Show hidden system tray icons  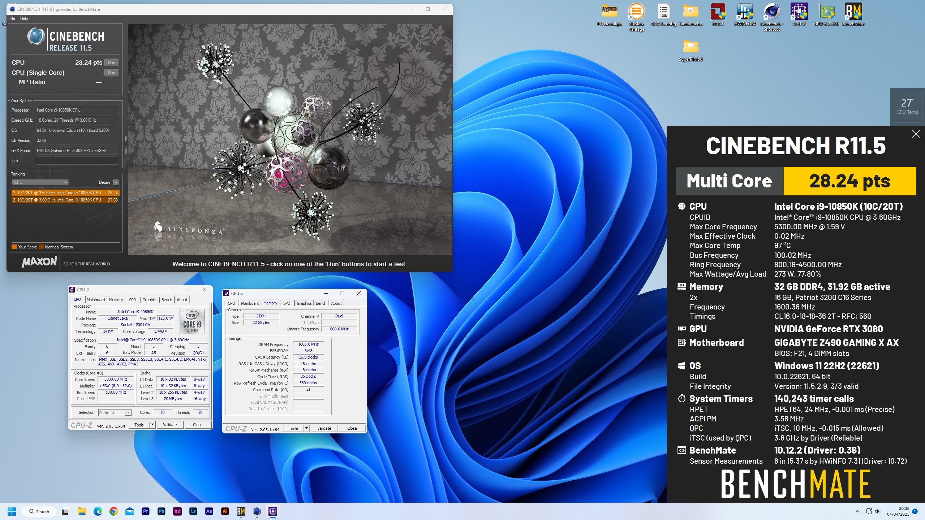tap(858, 511)
